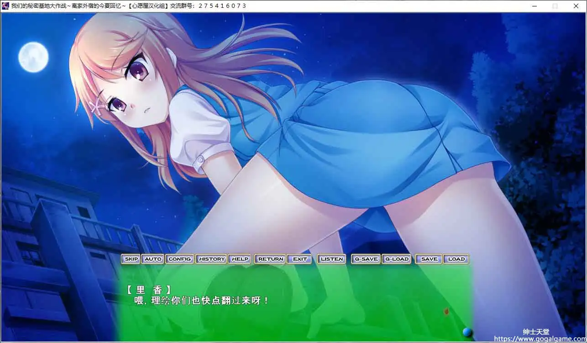587x343 pixels.
Task: Click the dialogue line to advance text
Action: 201,301
